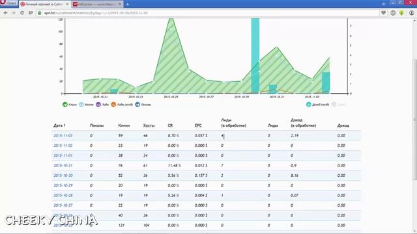Select the 0.9 pending income for 2015-10-31

(x=294, y=166)
